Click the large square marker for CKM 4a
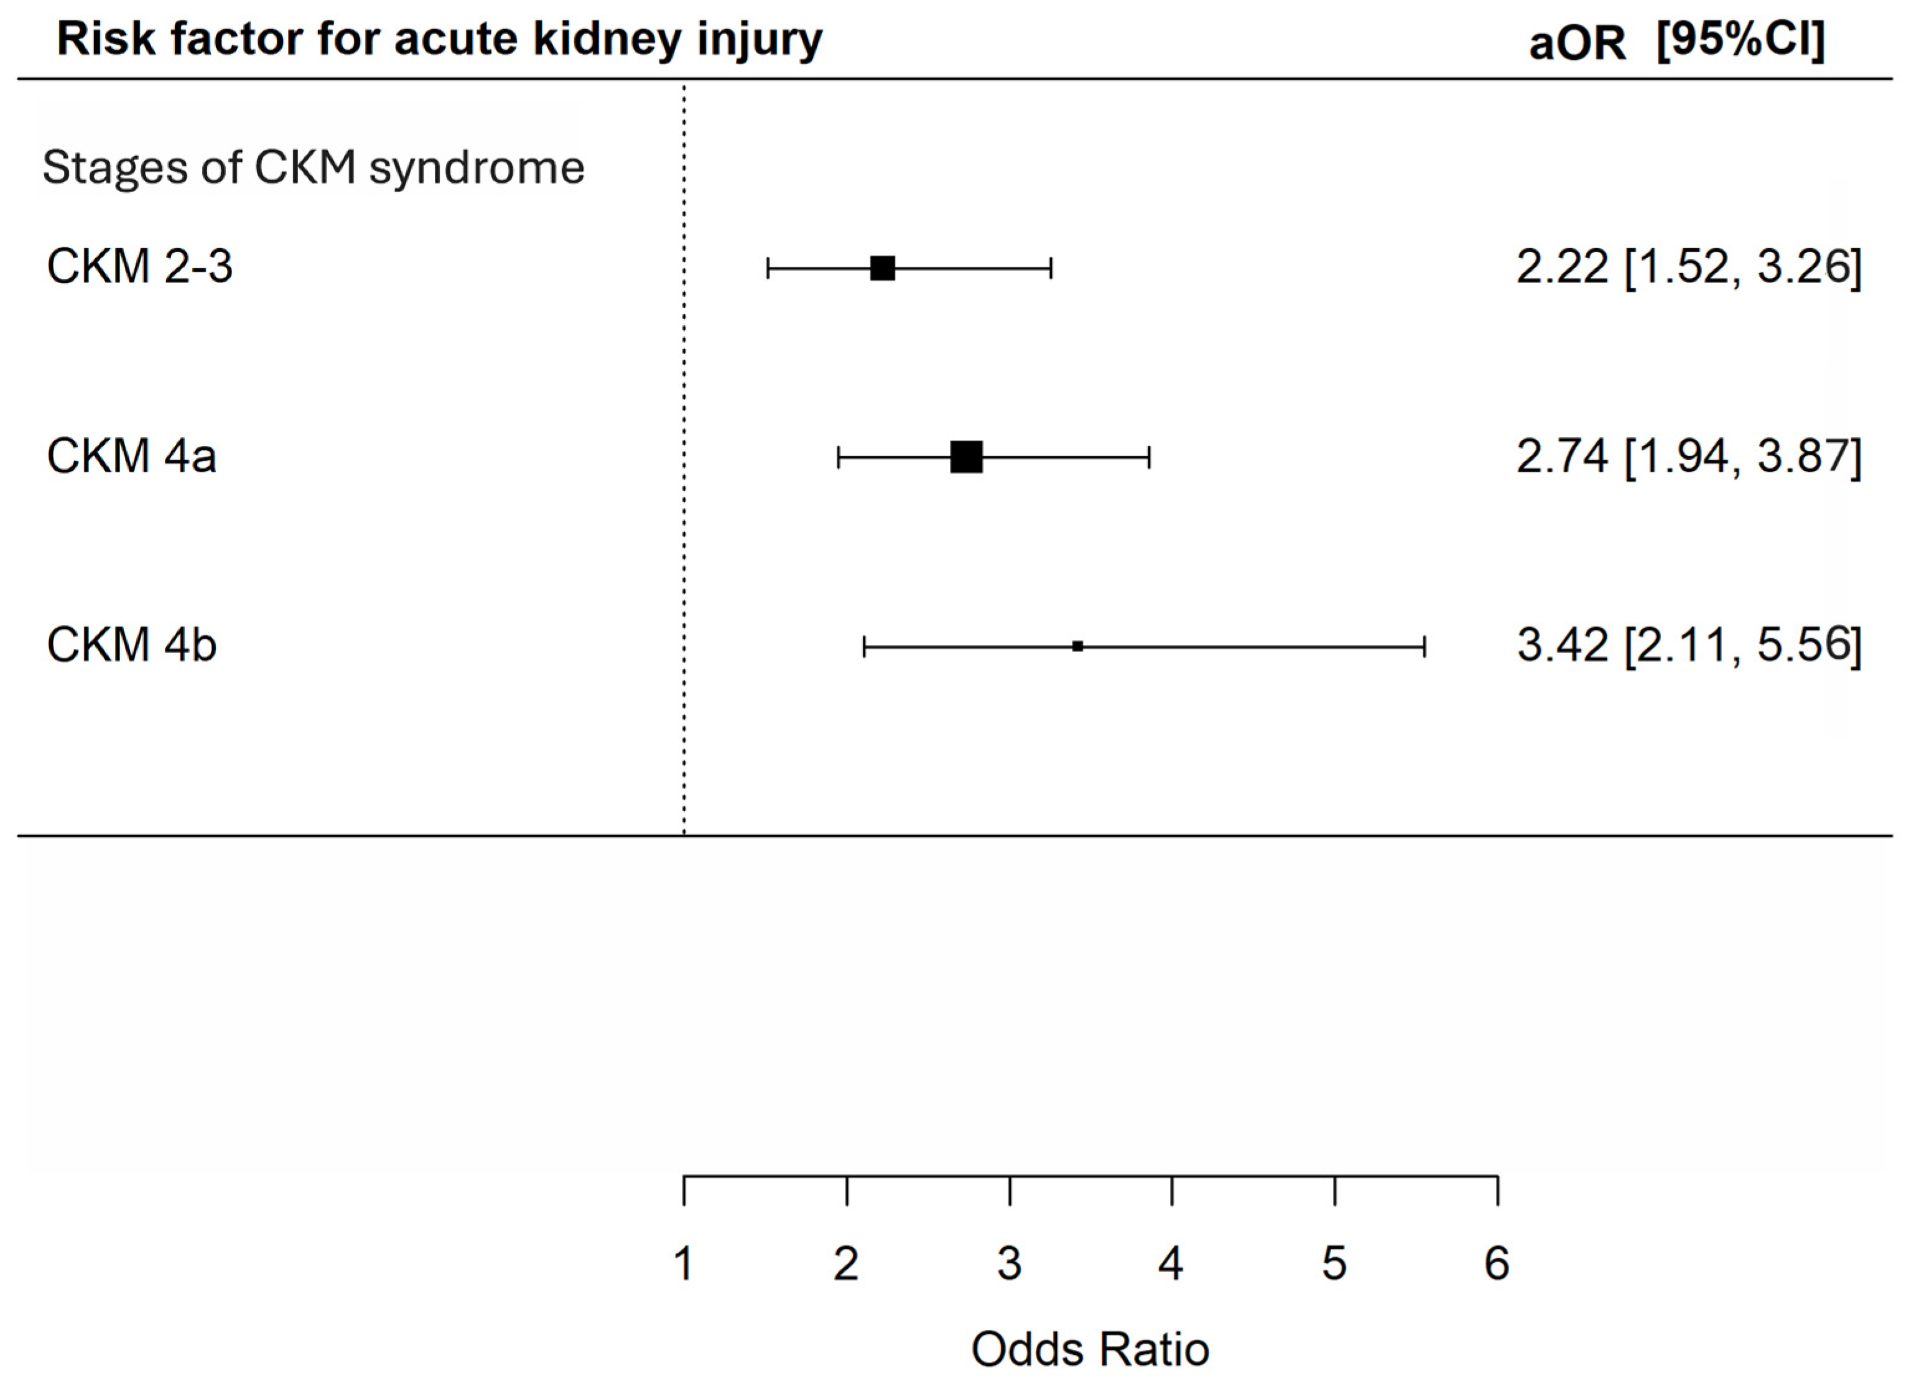The height and width of the screenshot is (1381, 1906). (967, 457)
